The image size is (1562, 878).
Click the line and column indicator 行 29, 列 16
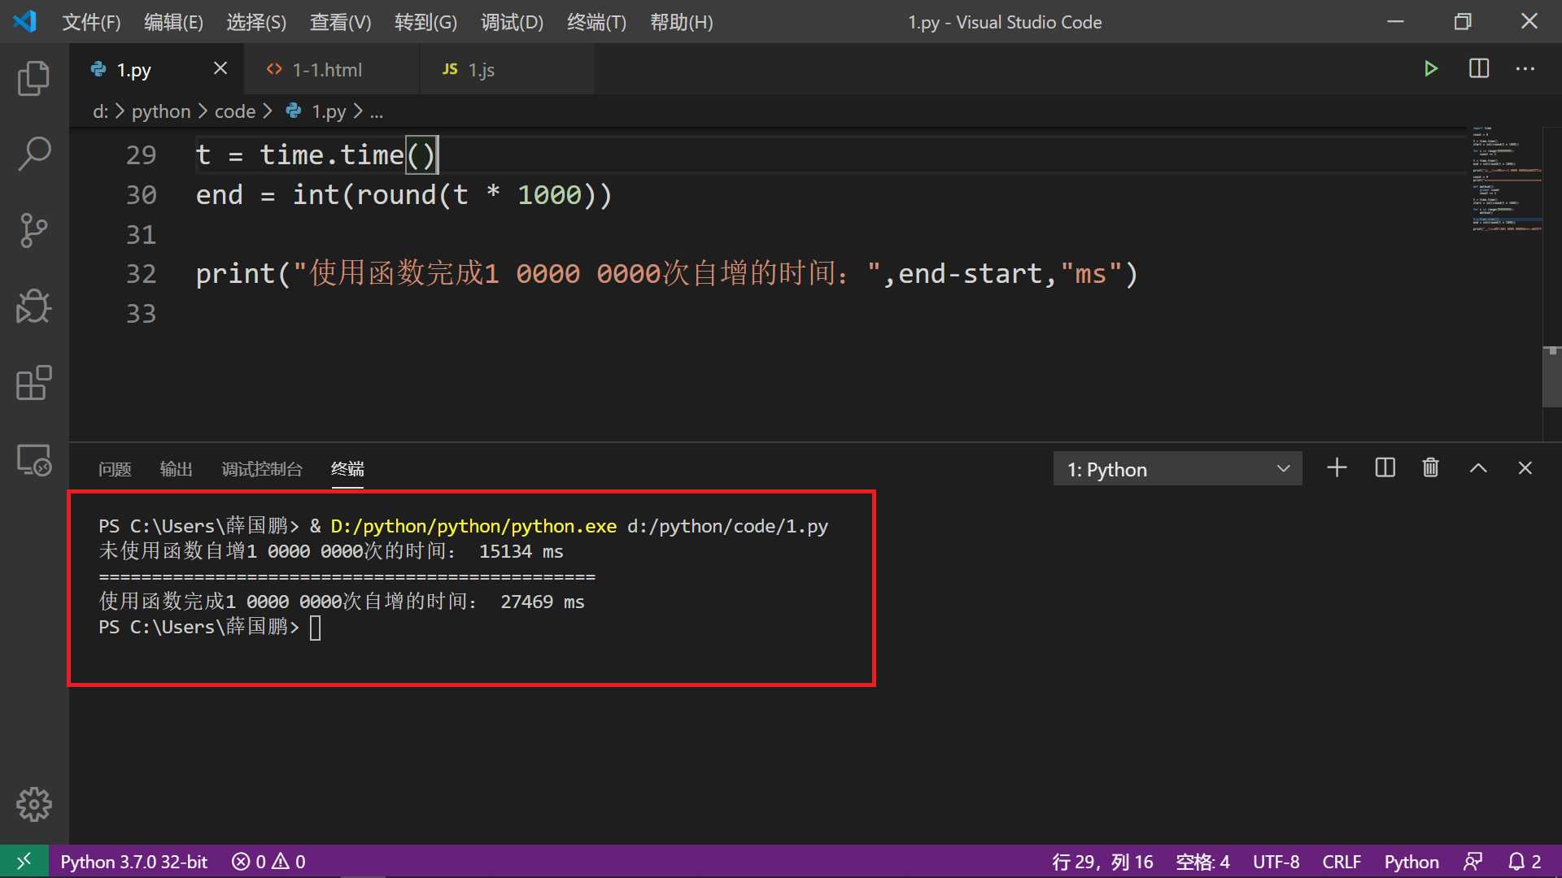[1102, 861]
